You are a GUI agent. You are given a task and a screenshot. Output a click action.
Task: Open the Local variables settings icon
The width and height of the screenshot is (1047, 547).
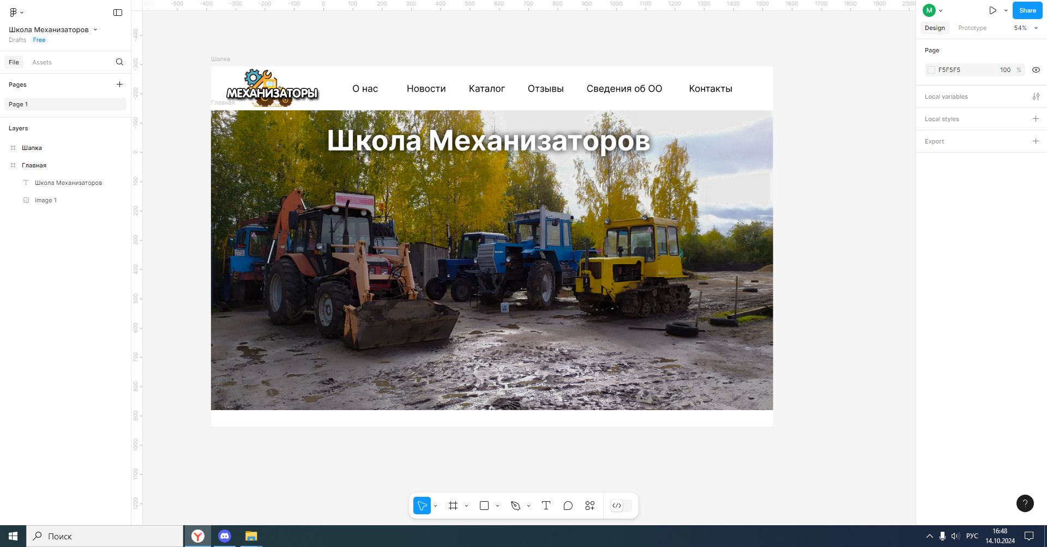[x=1037, y=97]
